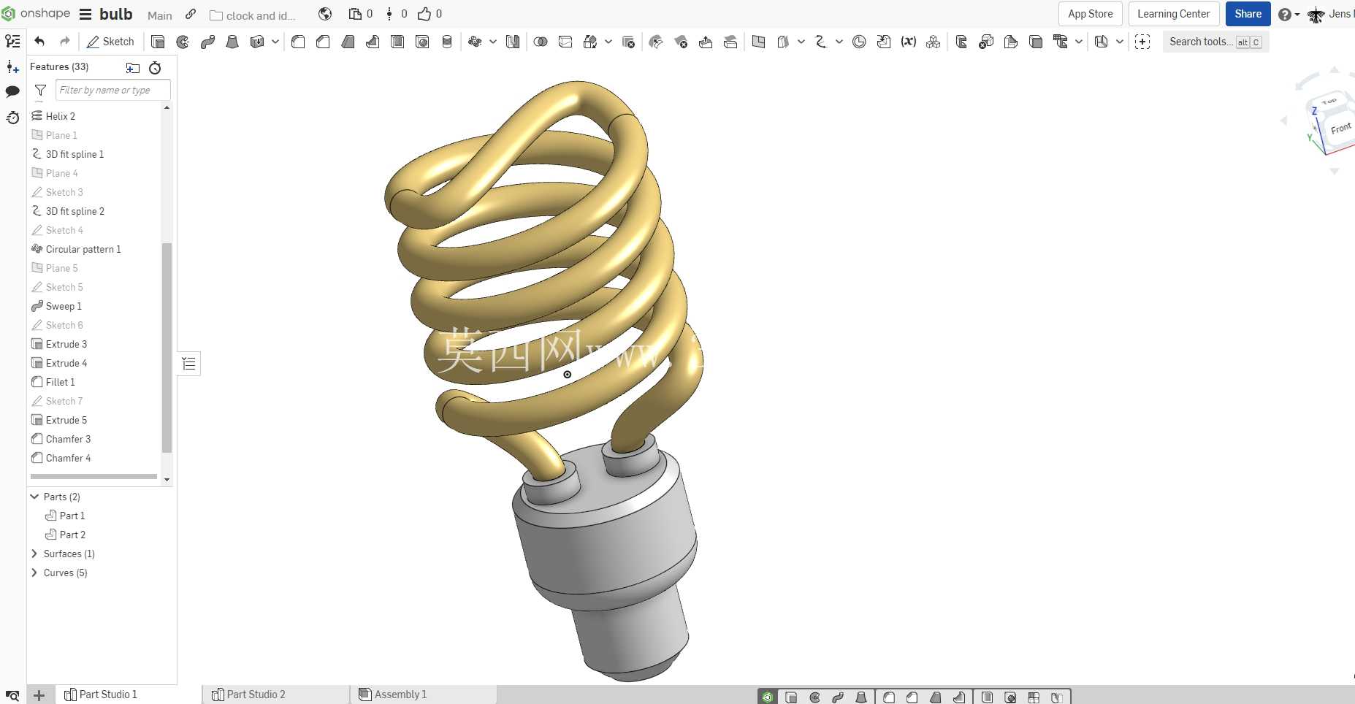Select the Split tool

coord(565,42)
